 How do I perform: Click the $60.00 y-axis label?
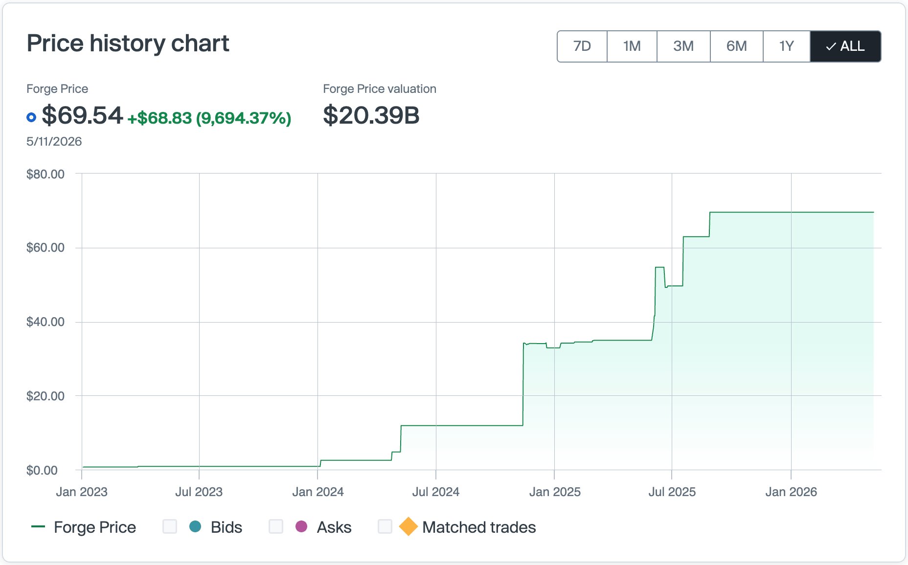click(45, 248)
